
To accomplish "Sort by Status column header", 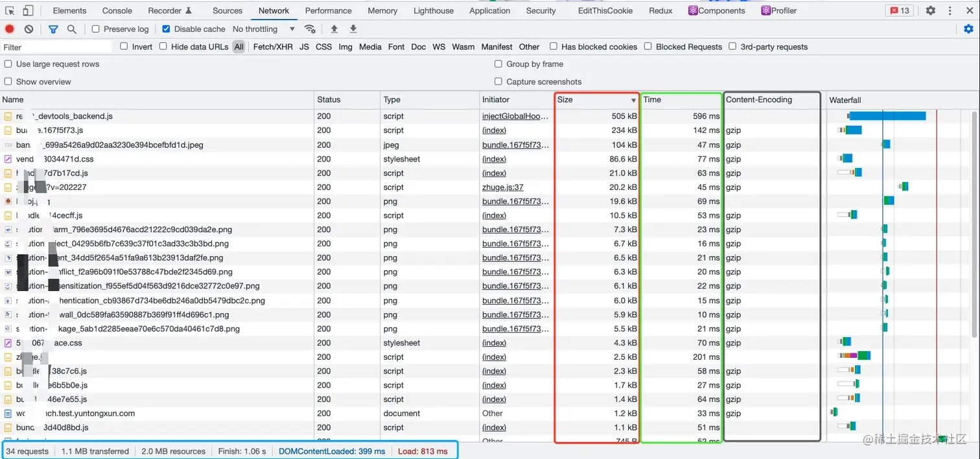I will point(347,100).
